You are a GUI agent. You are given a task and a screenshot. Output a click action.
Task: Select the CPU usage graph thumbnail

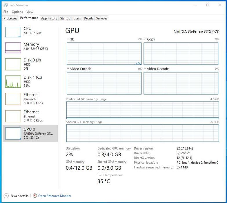13,32
